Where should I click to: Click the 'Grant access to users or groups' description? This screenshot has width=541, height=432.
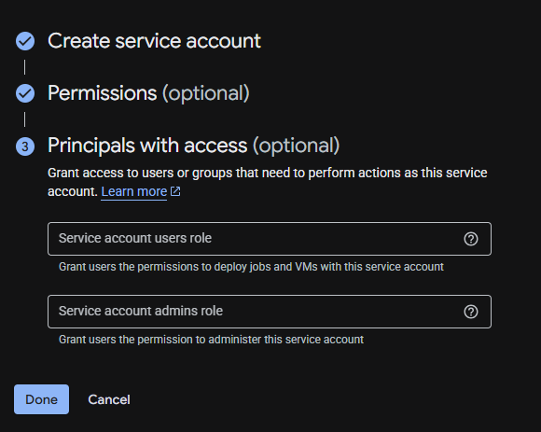(x=268, y=182)
